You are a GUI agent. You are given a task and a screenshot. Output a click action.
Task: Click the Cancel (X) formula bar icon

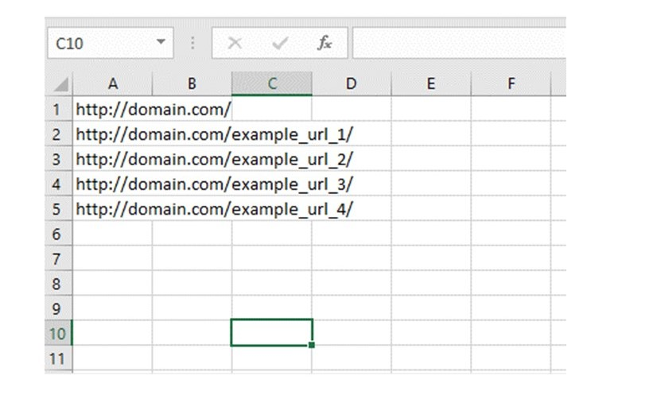point(235,43)
